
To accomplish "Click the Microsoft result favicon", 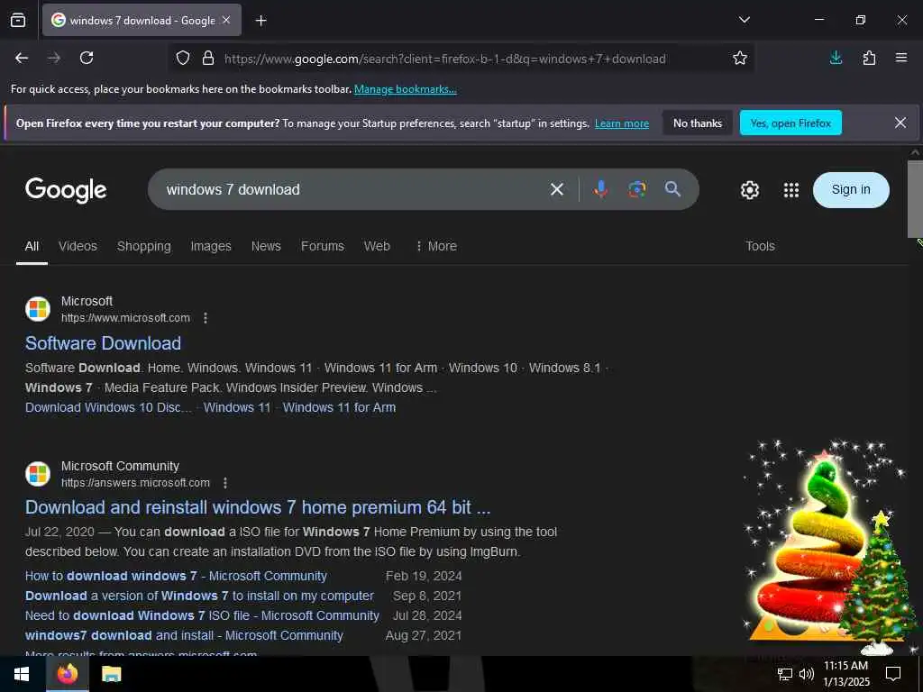I will 38,309.
